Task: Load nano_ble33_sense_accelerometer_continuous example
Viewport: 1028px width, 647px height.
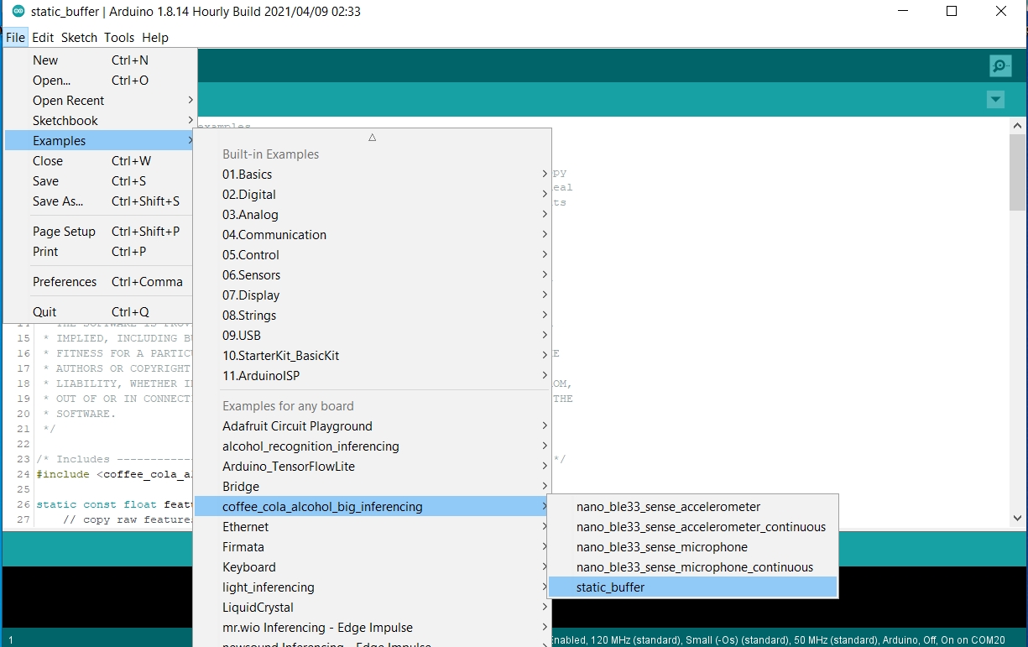Action: pyautogui.click(x=692, y=527)
